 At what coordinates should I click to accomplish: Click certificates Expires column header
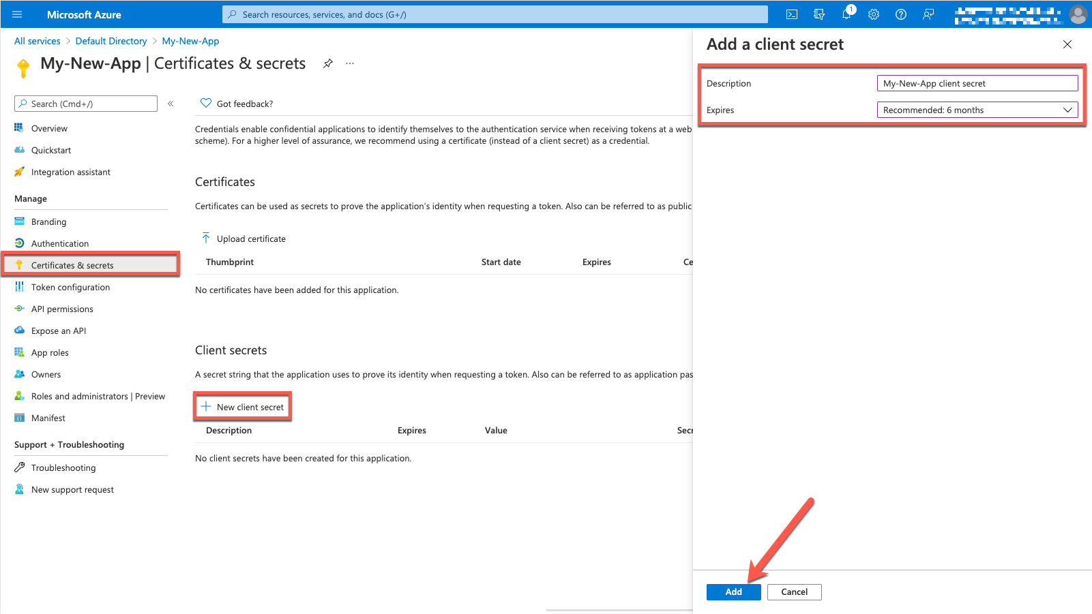(x=597, y=262)
